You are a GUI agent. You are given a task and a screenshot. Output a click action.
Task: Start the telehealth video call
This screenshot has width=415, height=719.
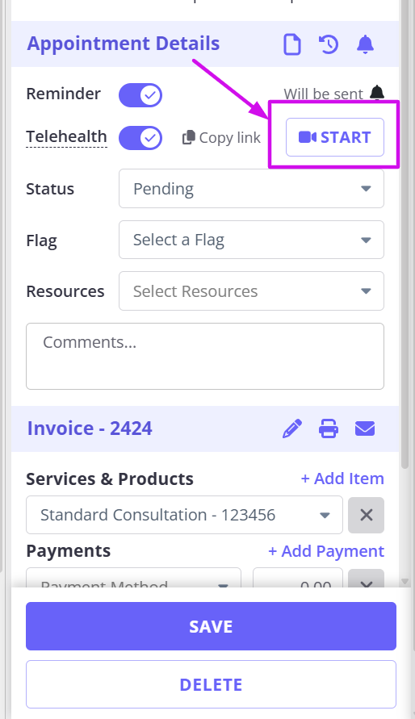335,137
